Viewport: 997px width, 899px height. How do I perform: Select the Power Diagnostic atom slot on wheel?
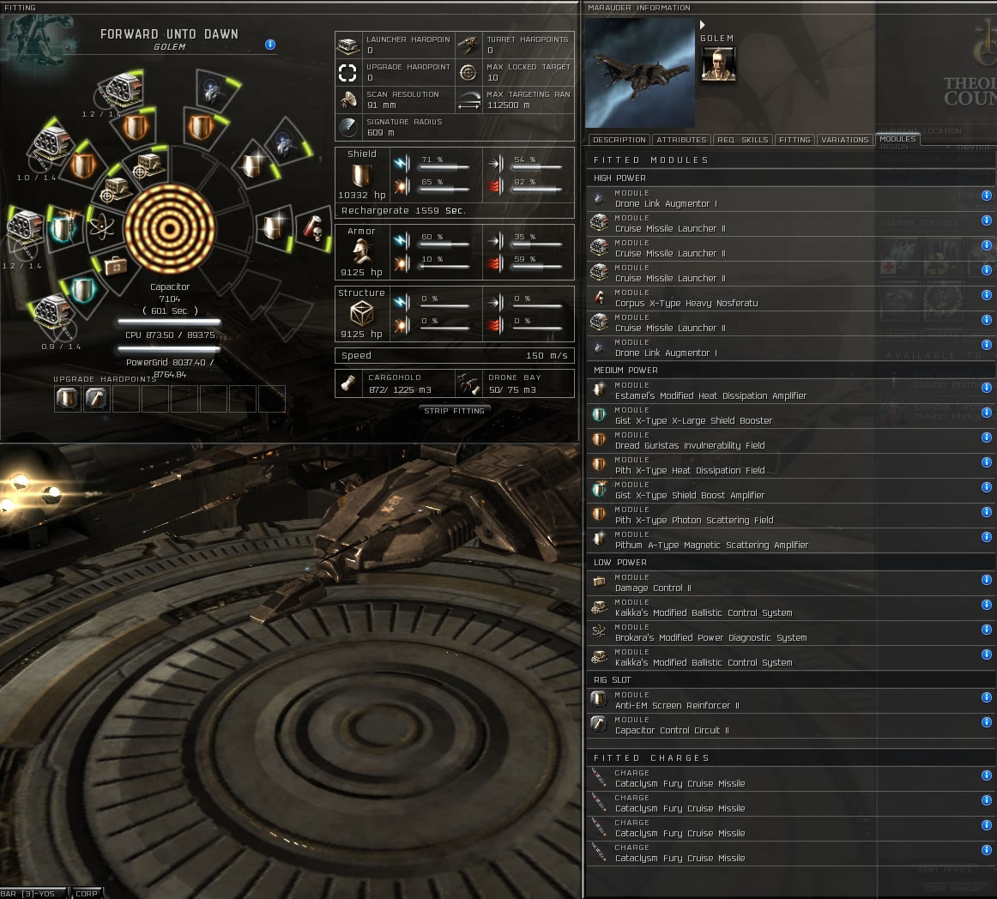102,226
